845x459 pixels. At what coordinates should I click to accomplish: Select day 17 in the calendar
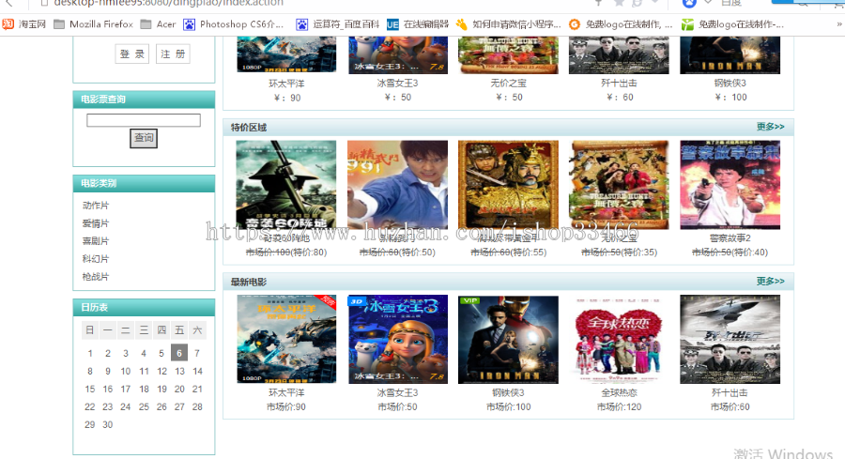[126, 389]
